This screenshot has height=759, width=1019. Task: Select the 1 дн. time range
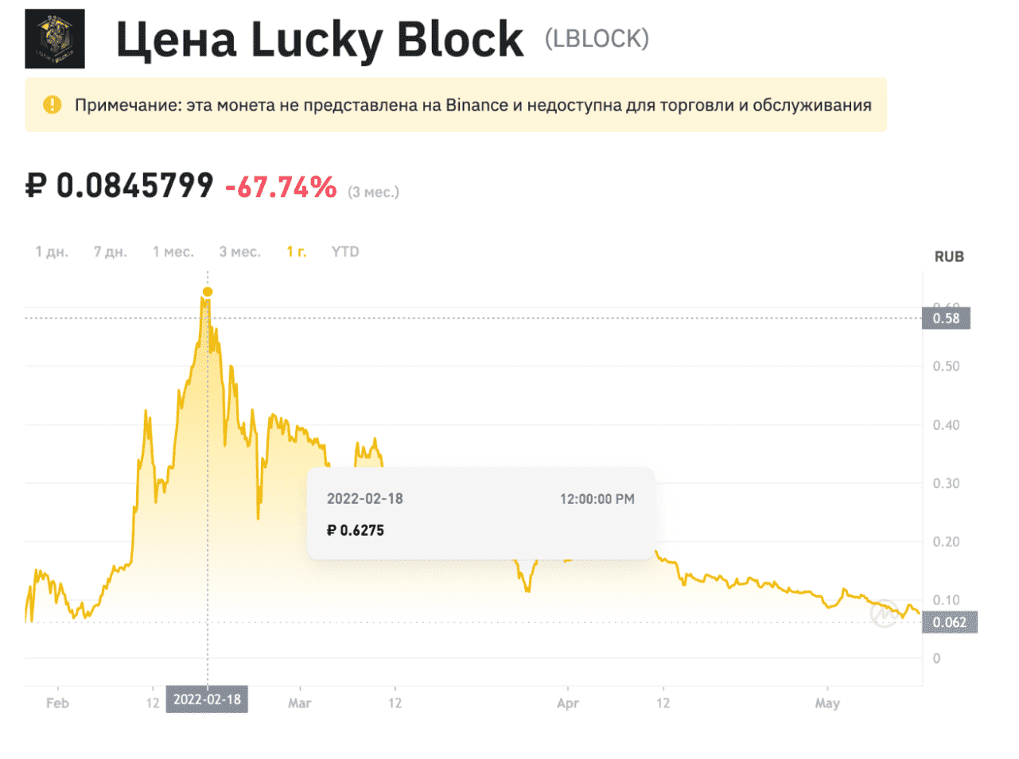52,252
